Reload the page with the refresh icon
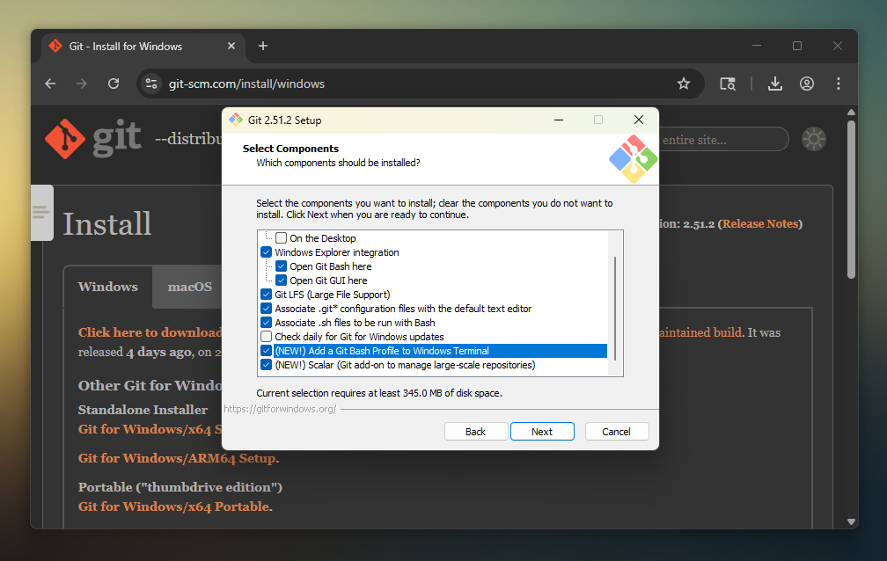Image resolution: width=887 pixels, height=561 pixels. click(114, 84)
